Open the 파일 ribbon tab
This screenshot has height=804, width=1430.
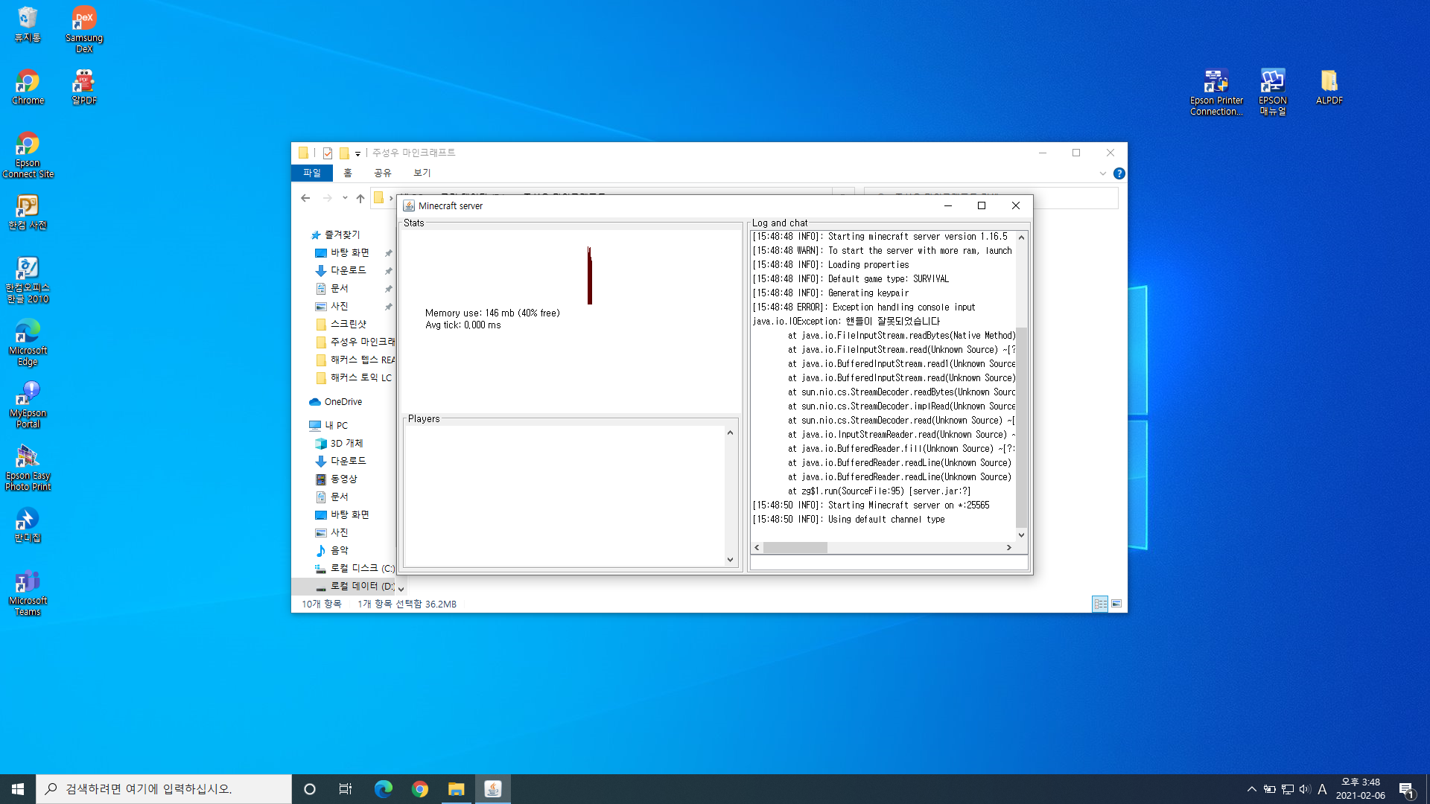(311, 173)
